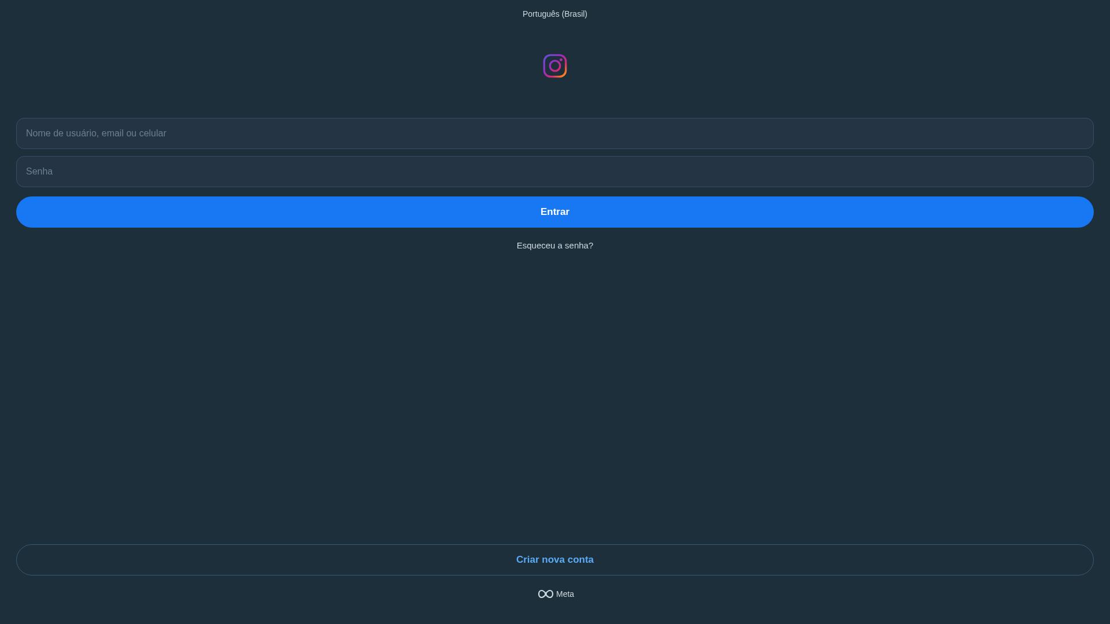The width and height of the screenshot is (1110, 624).
Task: Click the Meta logo in footer
Action: (556, 594)
